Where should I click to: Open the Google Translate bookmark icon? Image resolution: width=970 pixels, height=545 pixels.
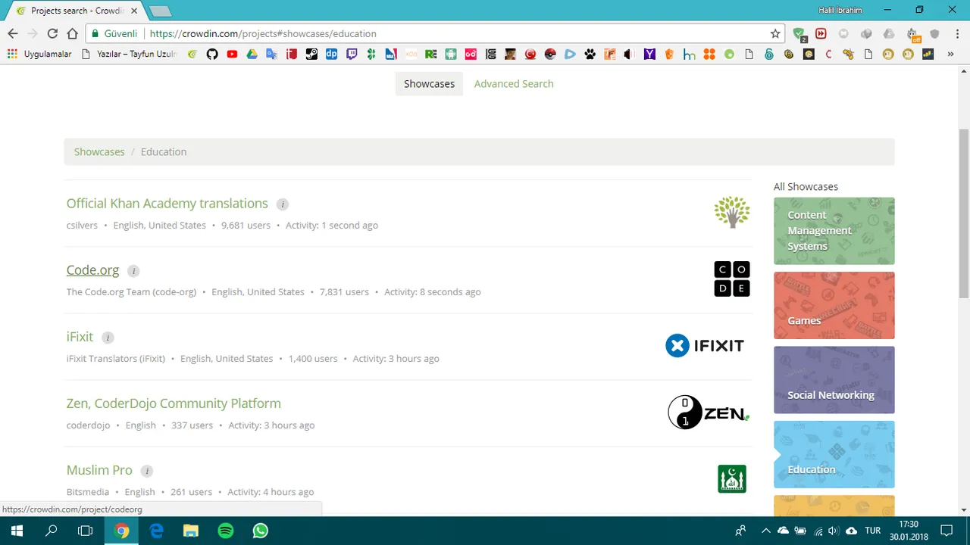[271, 54]
